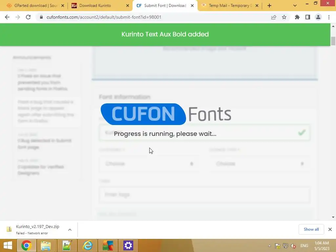
Task: Open the Chrome profile avatar
Action: pyautogui.click(x=318, y=17)
